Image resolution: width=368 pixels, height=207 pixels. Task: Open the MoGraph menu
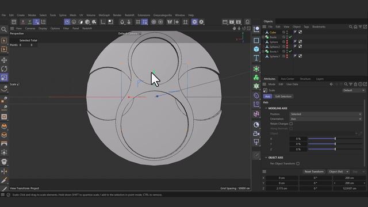point(104,16)
